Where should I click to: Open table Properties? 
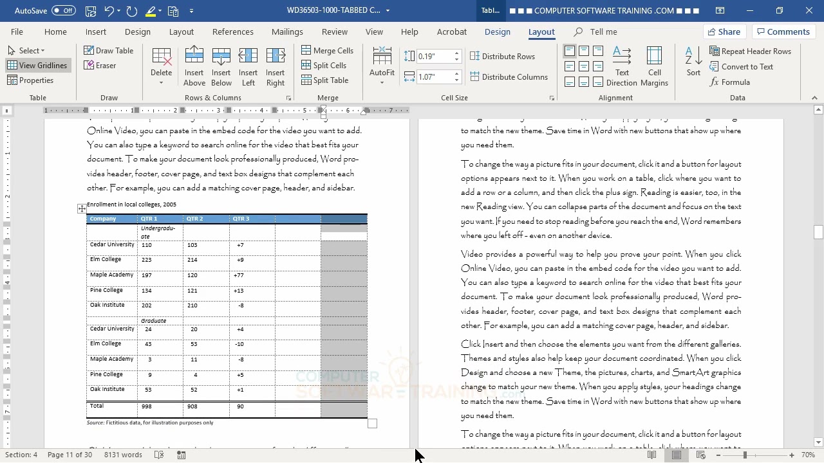coord(30,80)
